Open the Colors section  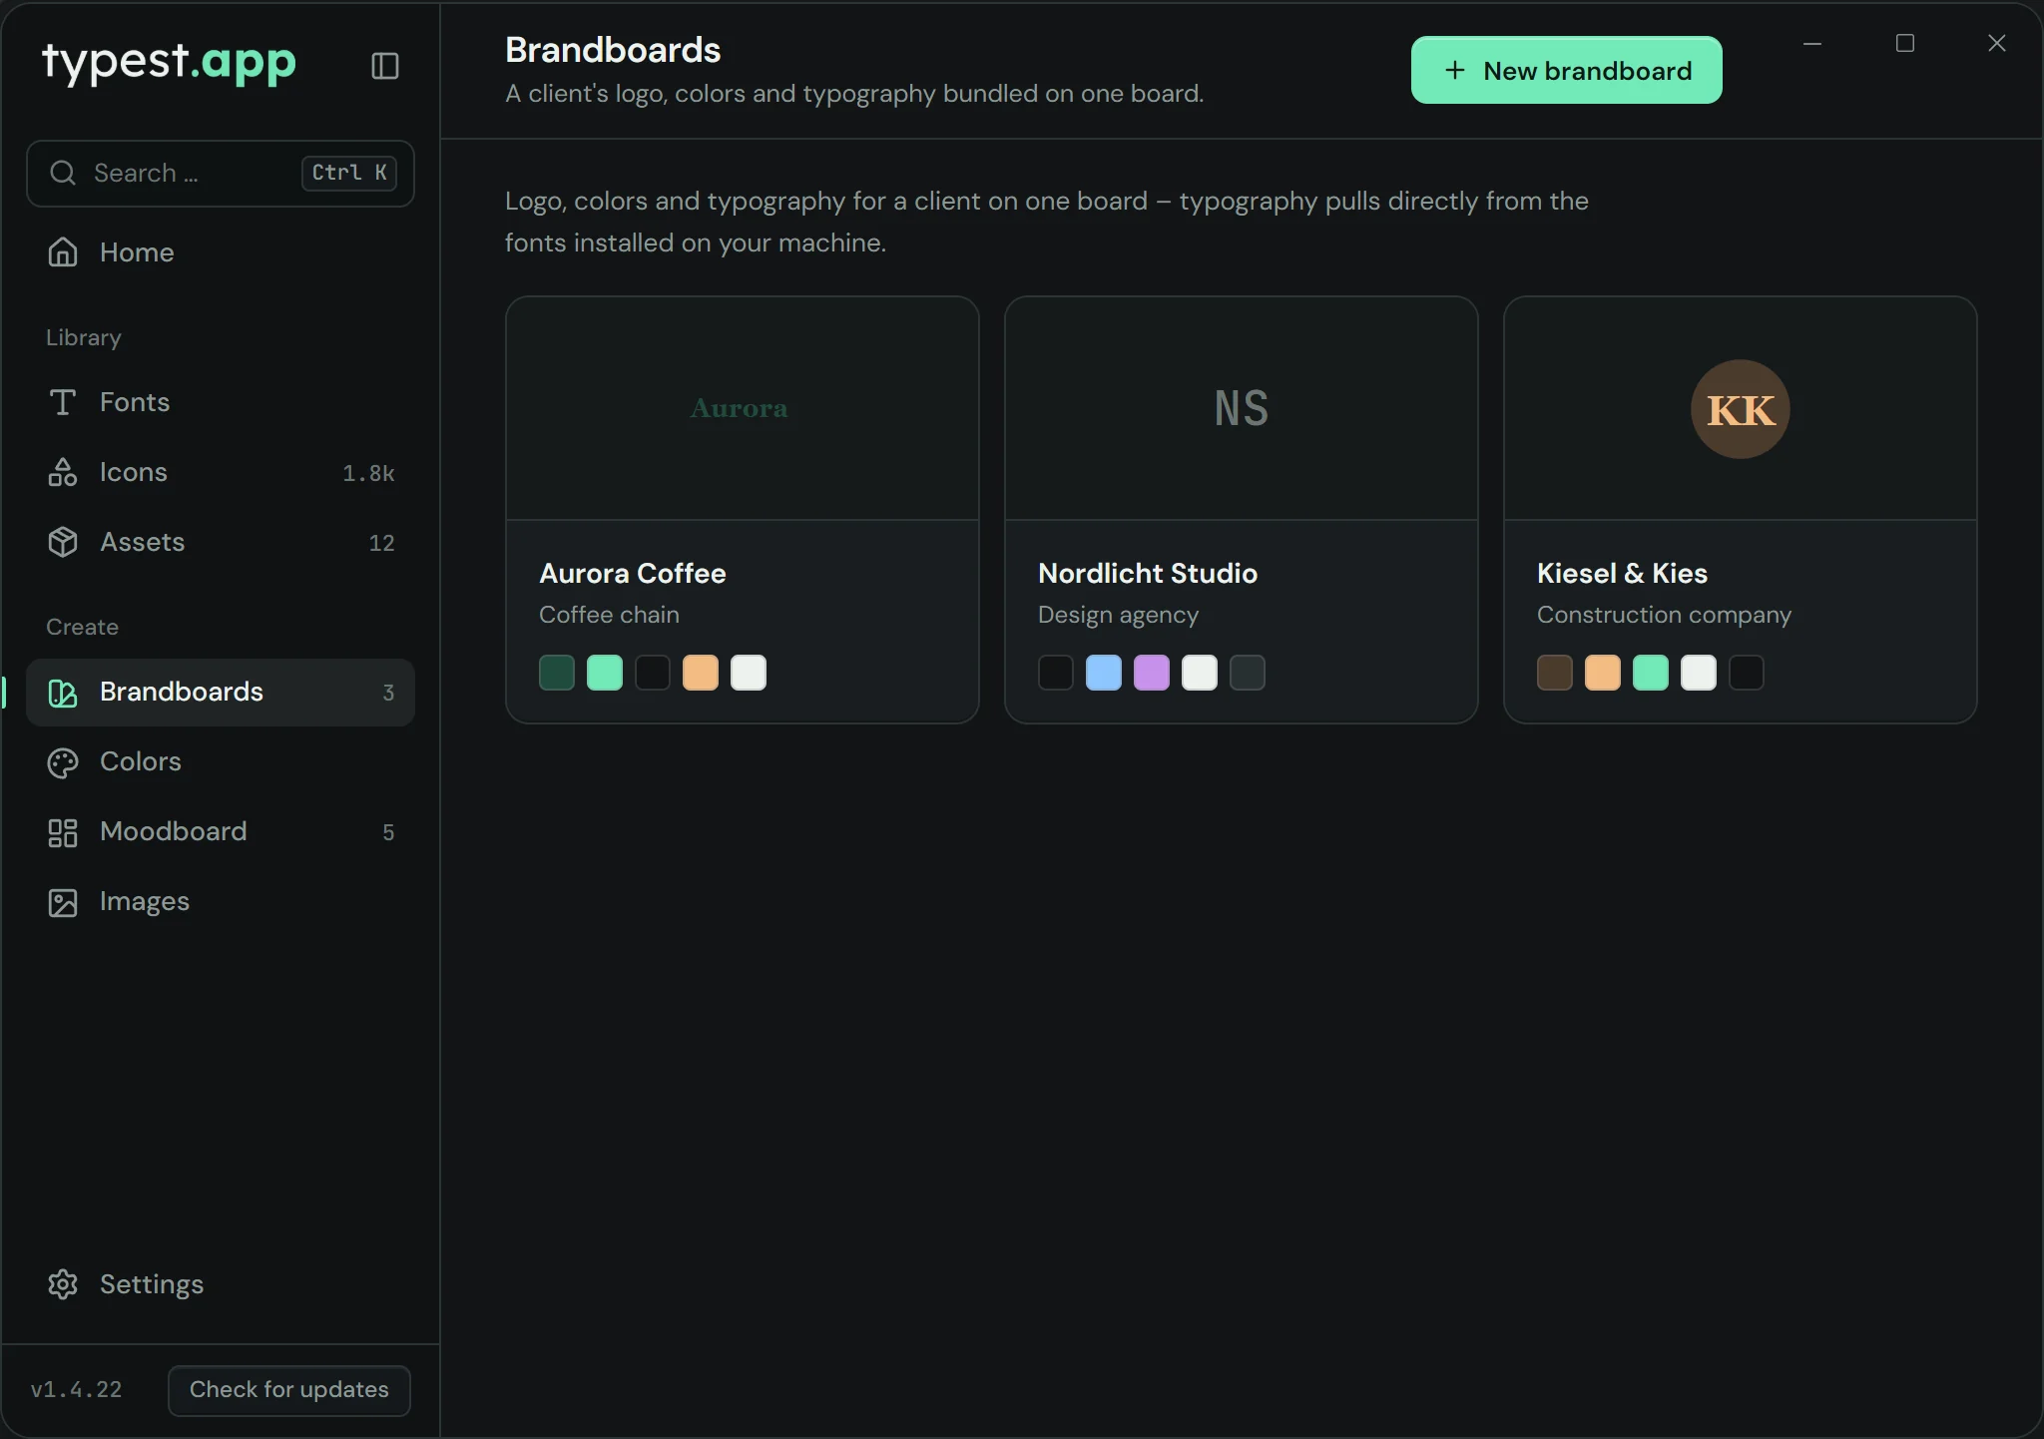pyautogui.click(x=221, y=762)
